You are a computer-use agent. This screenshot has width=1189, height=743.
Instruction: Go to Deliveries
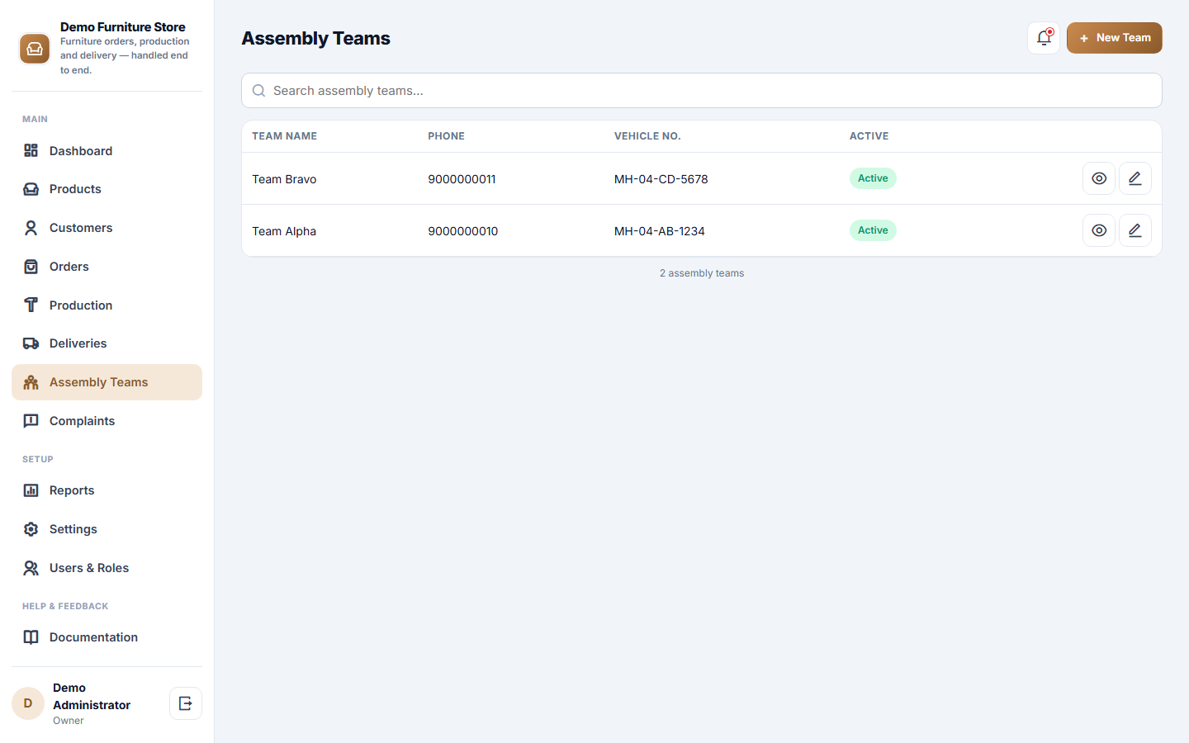tap(107, 343)
